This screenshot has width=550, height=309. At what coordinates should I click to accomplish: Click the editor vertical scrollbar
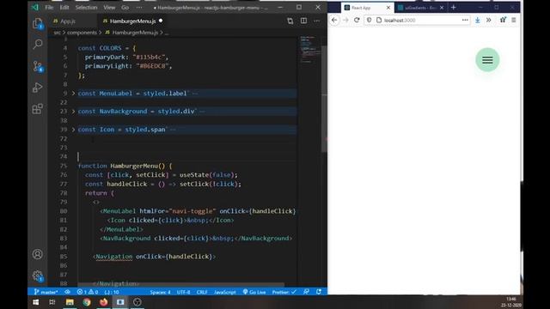coord(324,99)
